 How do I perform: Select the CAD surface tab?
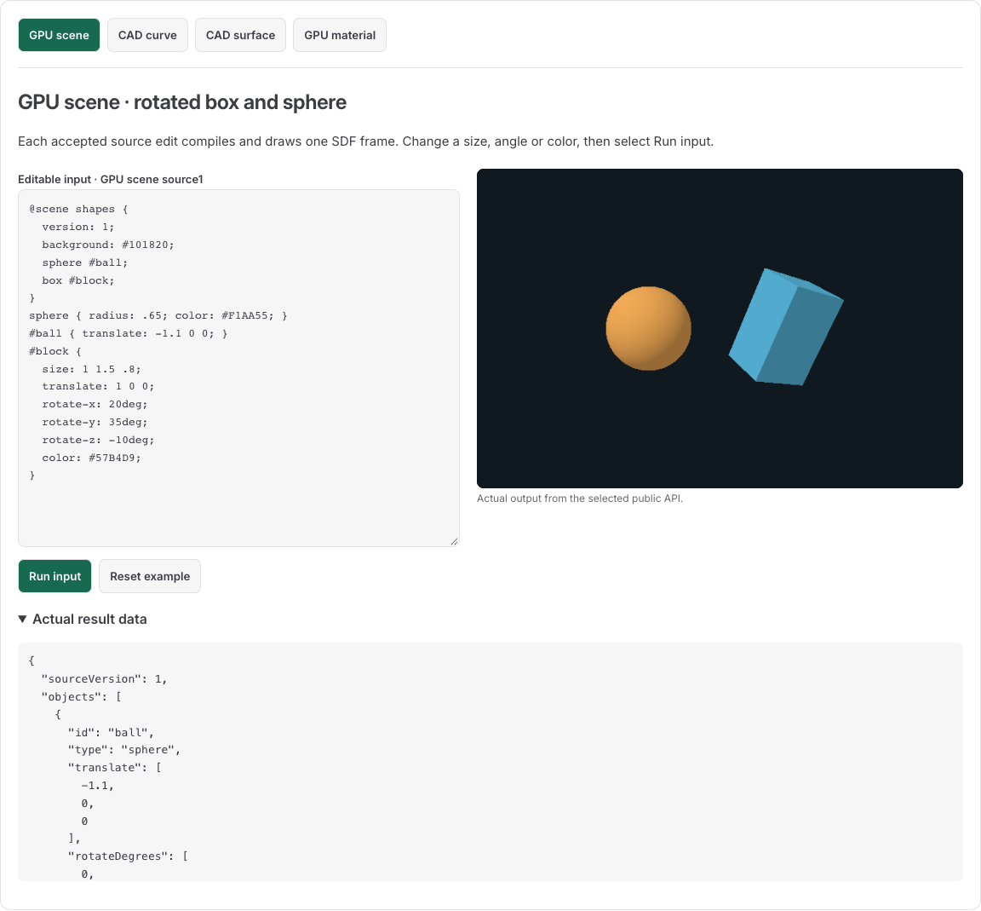tap(240, 35)
